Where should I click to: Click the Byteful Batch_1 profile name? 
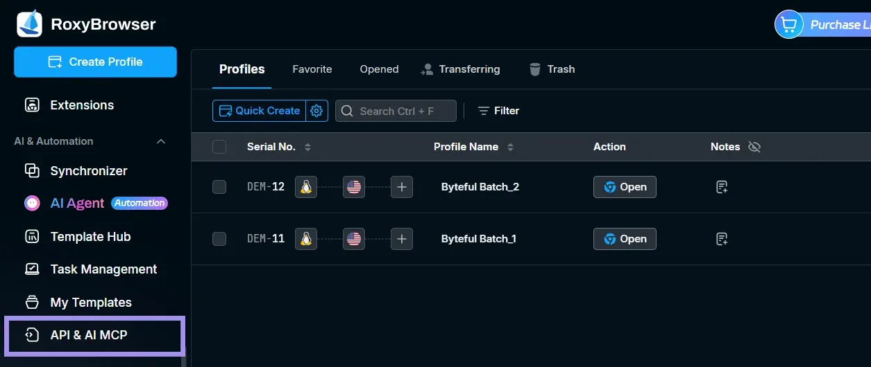click(479, 239)
